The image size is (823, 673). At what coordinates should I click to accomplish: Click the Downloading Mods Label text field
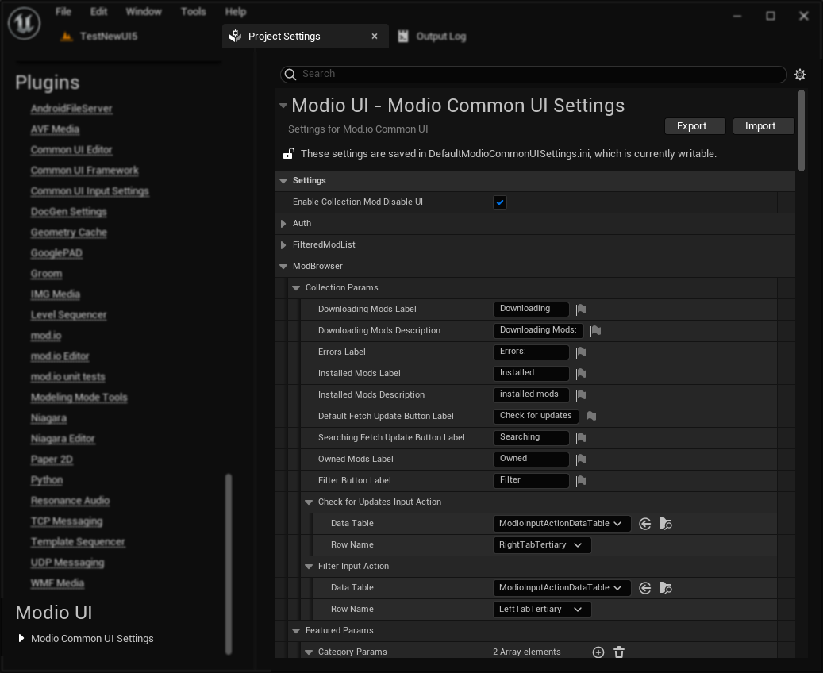pos(531,309)
